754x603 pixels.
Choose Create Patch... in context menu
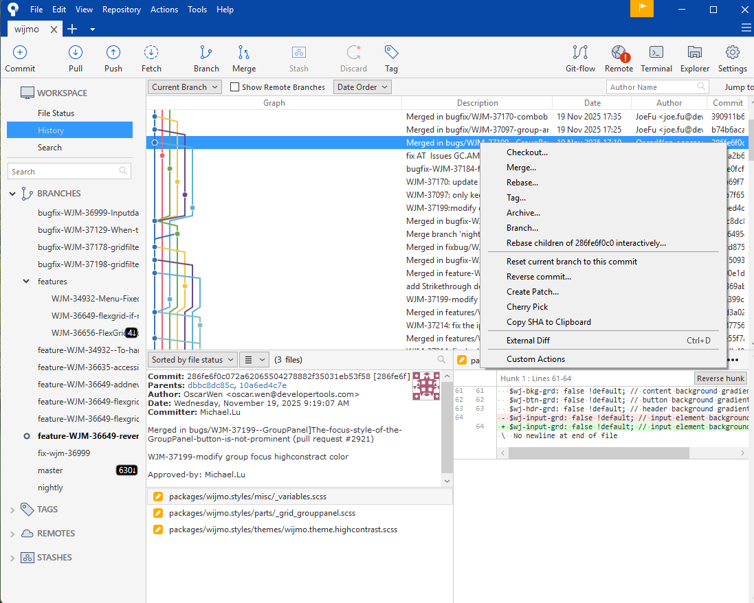[603, 292]
